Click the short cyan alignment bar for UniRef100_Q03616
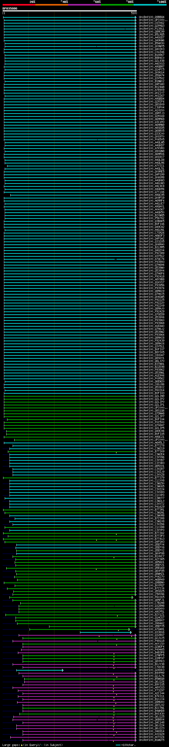The width and height of the screenshot is (169, 747). pos(106,632)
